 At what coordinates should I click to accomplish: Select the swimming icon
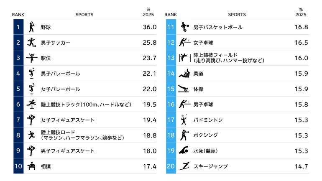tap(184, 151)
